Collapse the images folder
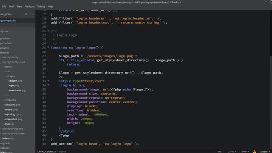Image resolution: width=272 pixels, height=153 pixels. [x=5, y=76]
